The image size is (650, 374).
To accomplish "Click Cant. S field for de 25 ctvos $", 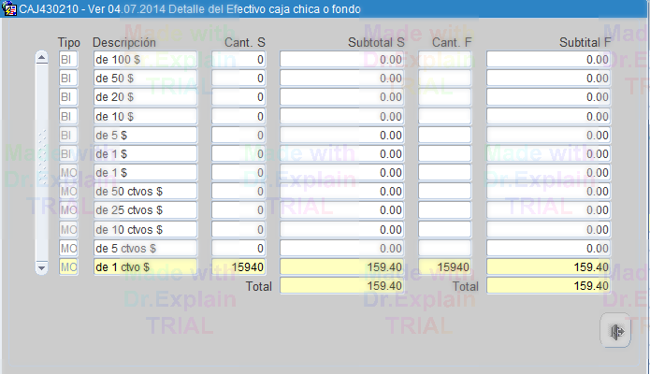I will pos(238,210).
